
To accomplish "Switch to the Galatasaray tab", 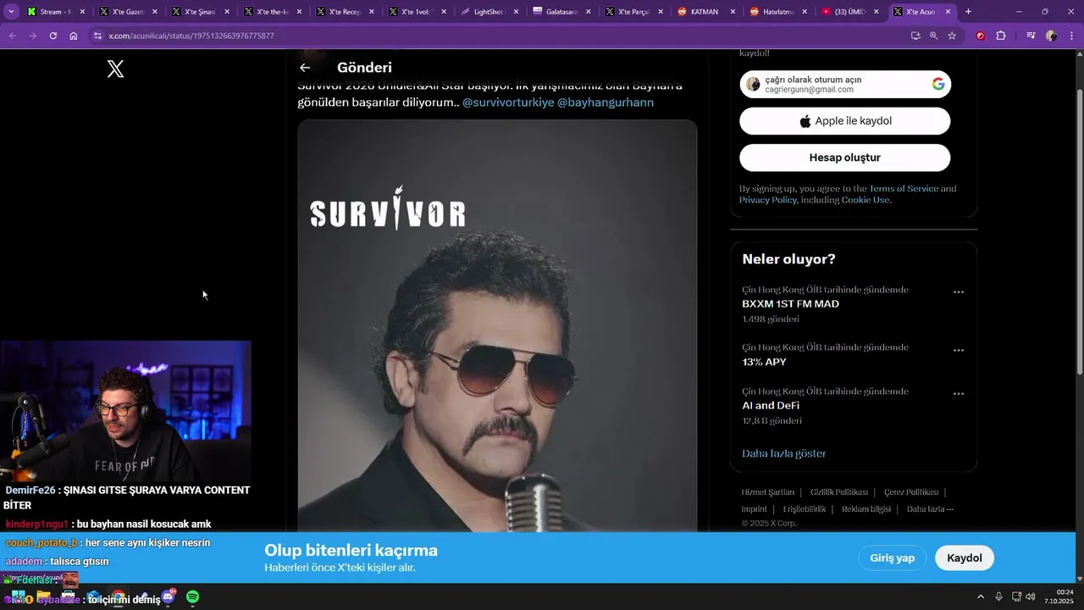I will 560,12.
